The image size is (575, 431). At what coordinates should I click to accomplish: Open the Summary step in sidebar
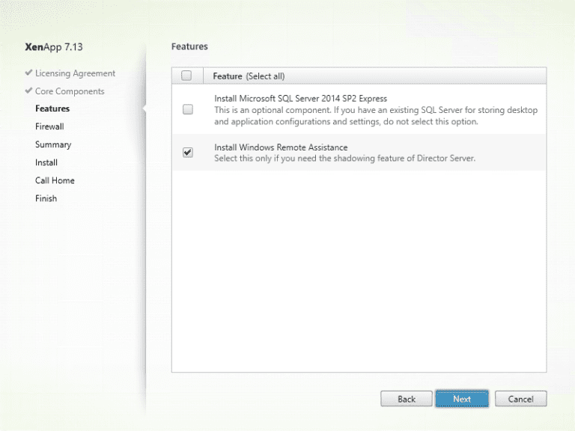(53, 145)
